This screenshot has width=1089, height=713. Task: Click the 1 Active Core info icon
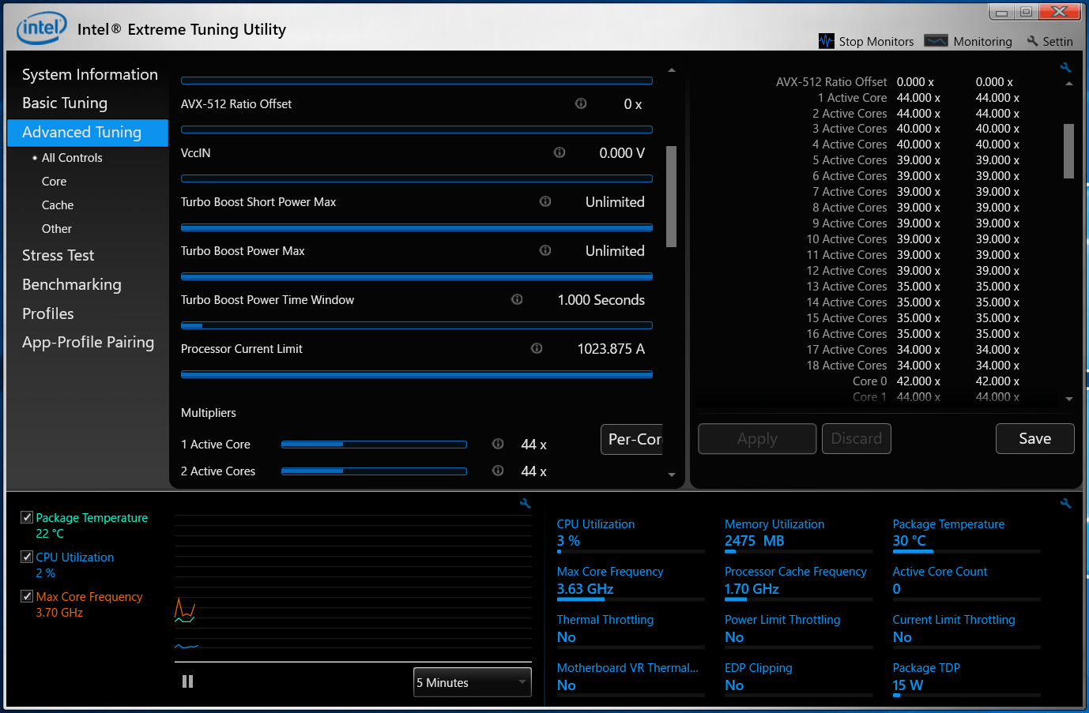pos(498,444)
